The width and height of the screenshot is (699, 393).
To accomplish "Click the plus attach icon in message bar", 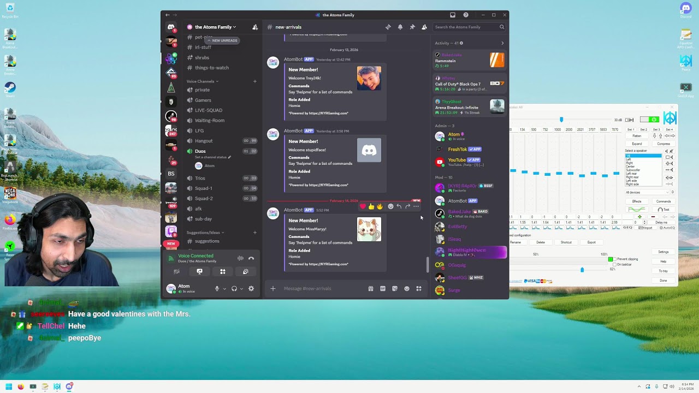I will [x=273, y=289].
